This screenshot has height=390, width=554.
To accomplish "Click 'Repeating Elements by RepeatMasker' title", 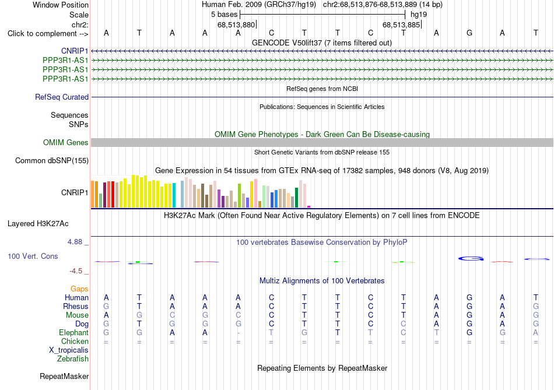I will click(322, 368).
